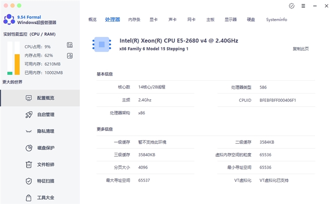The image size is (332, 204).
Task: Click the 基本信息 section heading
Action: (104, 74)
